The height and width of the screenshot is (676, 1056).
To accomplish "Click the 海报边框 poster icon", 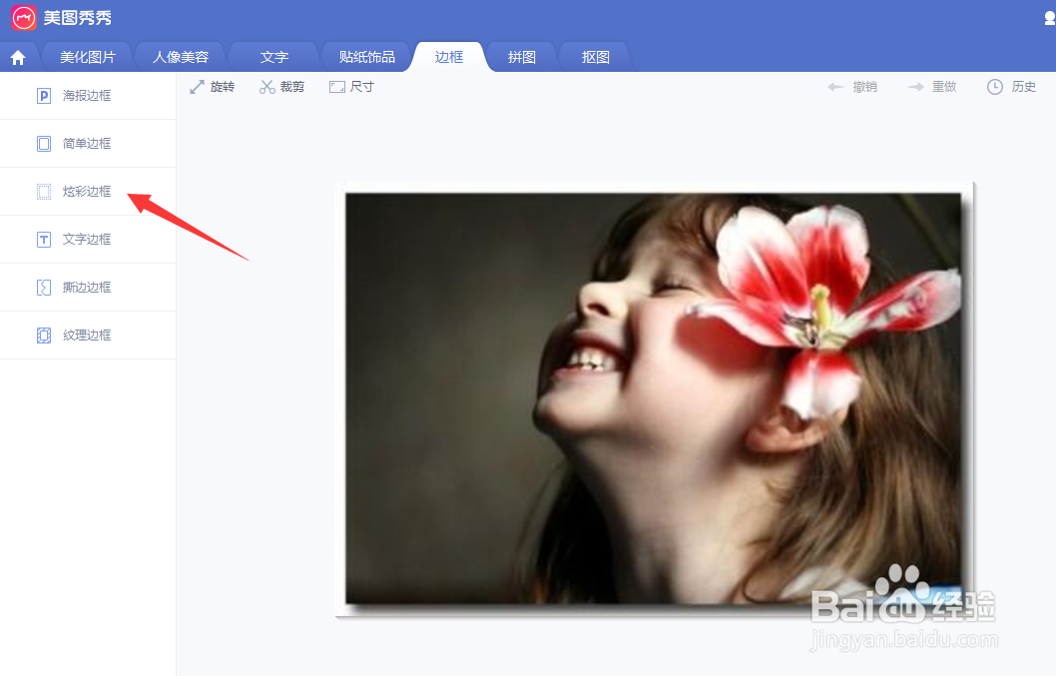I will [x=44, y=96].
